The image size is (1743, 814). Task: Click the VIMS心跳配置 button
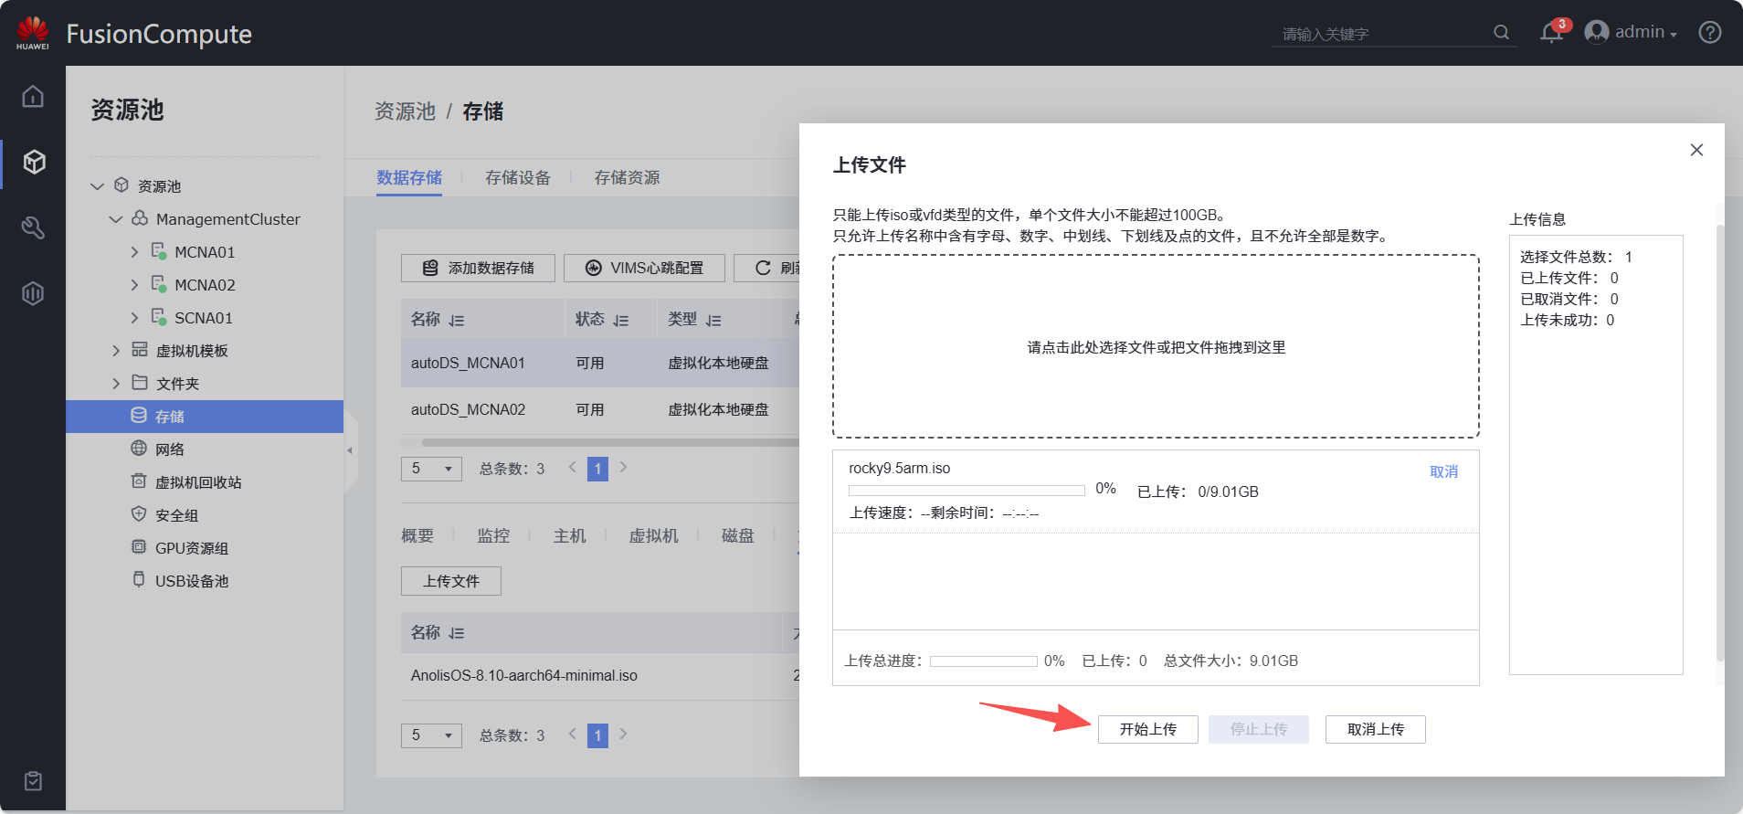pyautogui.click(x=644, y=268)
